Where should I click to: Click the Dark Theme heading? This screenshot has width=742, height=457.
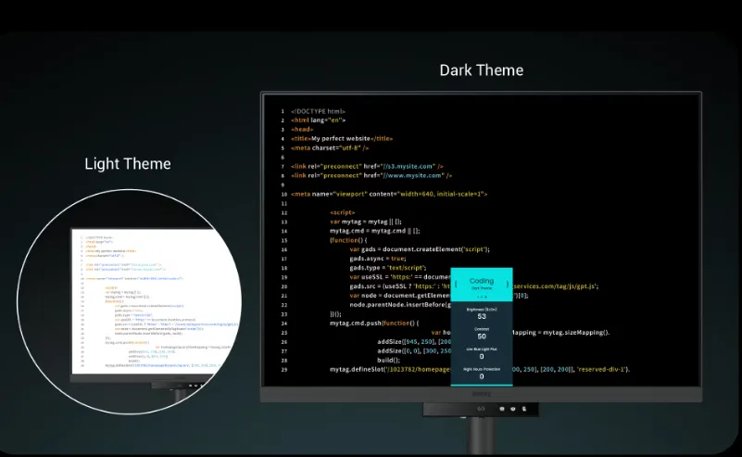pyautogui.click(x=481, y=70)
